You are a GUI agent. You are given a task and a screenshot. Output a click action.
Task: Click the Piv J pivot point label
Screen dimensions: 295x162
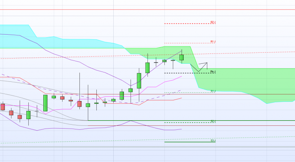(213, 72)
